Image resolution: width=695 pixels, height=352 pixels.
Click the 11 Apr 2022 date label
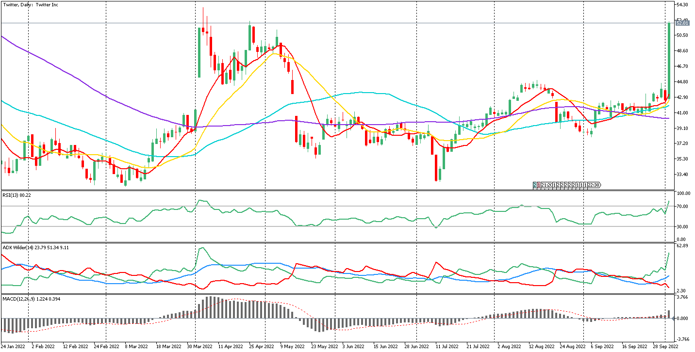tap(231, 347)
